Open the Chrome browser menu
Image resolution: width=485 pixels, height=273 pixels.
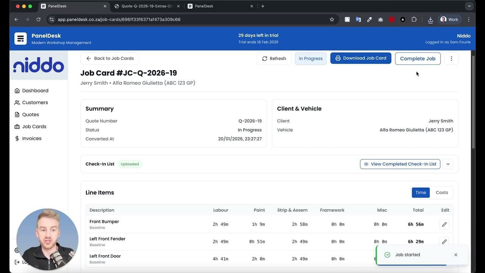(x=469, y=19)
